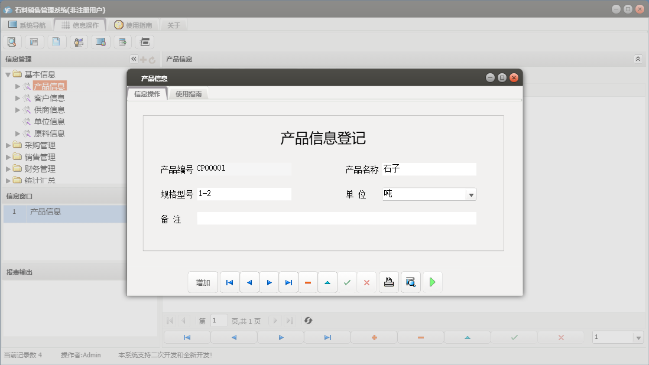Open the 单位 dropdown in the product form
Screen dimensions: 649x365
point(471,194)
